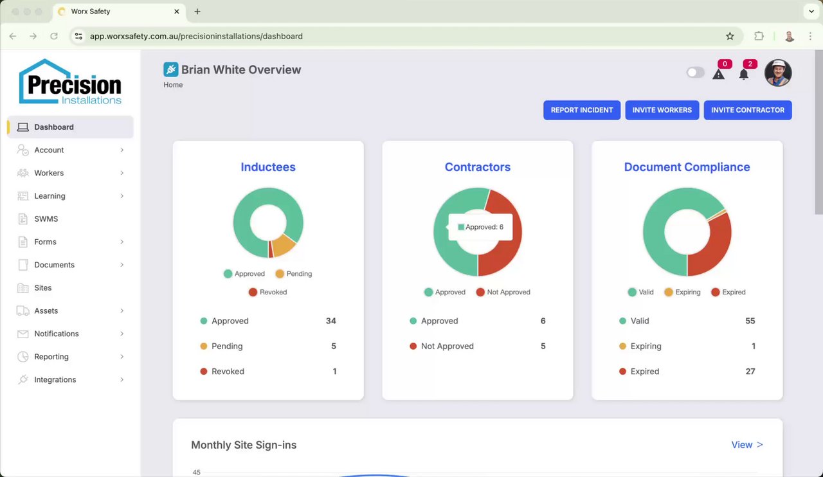Toggle Valid legend in Document Compliance chart
Viewport: 823px width, 477px height.
pyautogui.click(x=641, y=292)
